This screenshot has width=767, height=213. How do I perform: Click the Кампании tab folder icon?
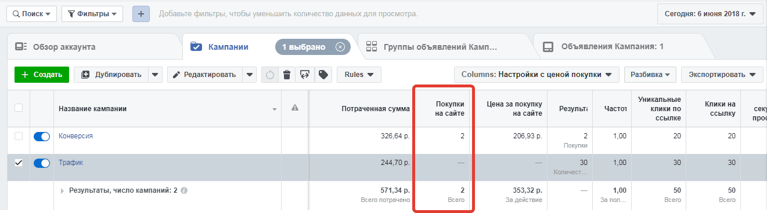(x=196, y=47)
